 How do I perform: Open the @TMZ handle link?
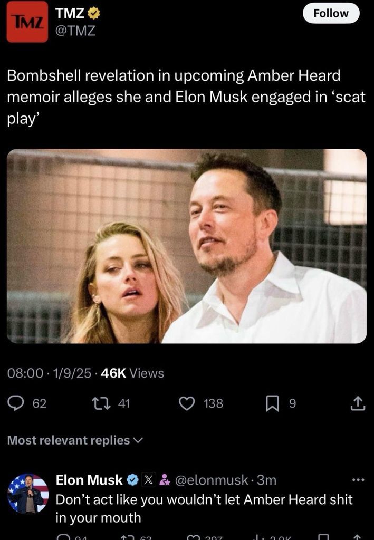click(75, 31)
